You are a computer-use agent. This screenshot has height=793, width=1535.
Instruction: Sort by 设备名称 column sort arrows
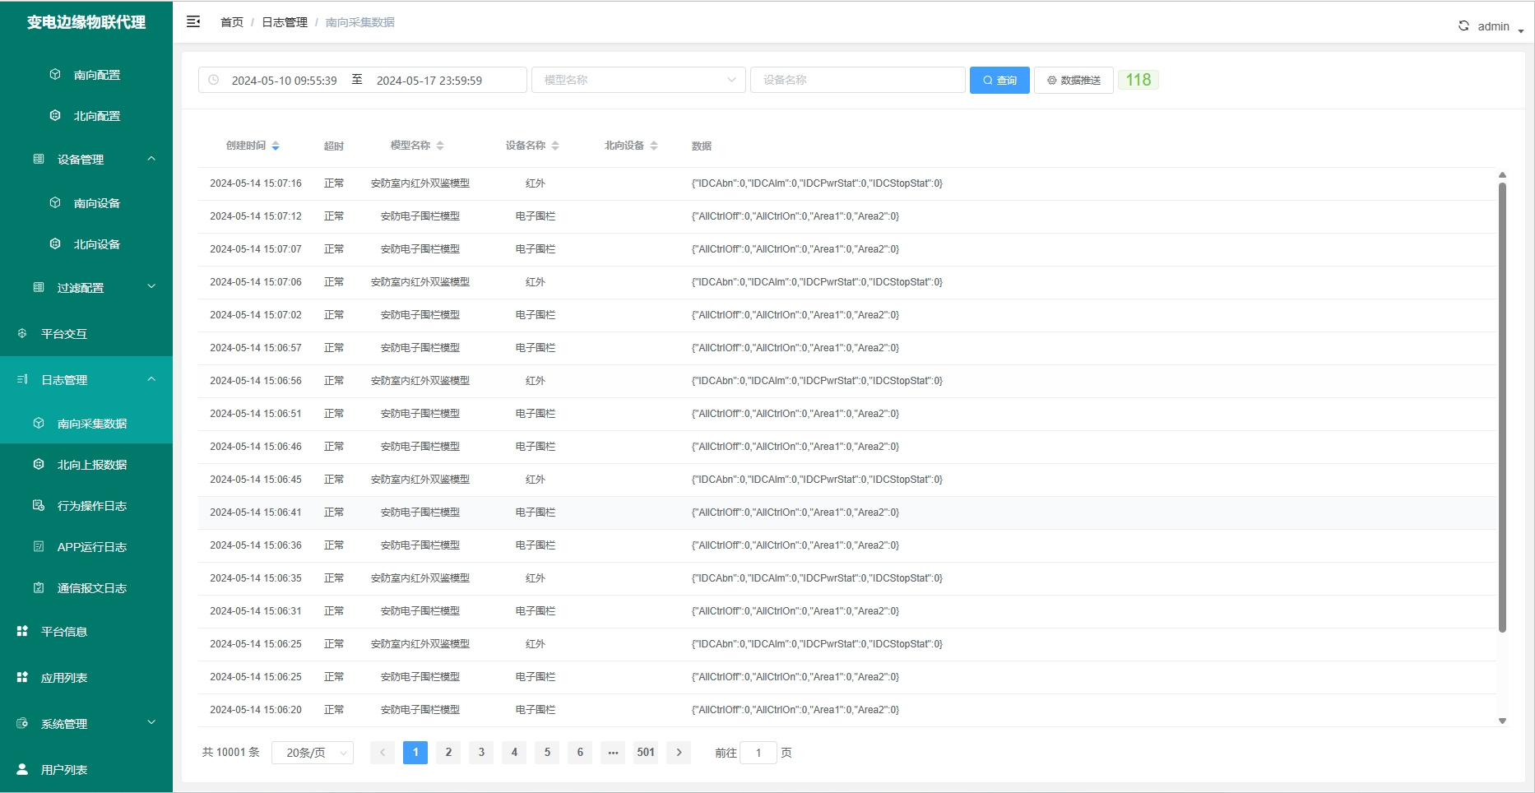555,146
